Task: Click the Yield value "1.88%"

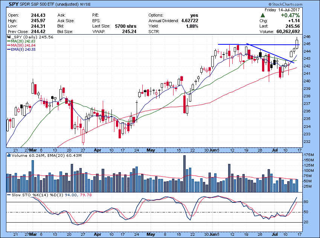Action: tap(192, 26)
